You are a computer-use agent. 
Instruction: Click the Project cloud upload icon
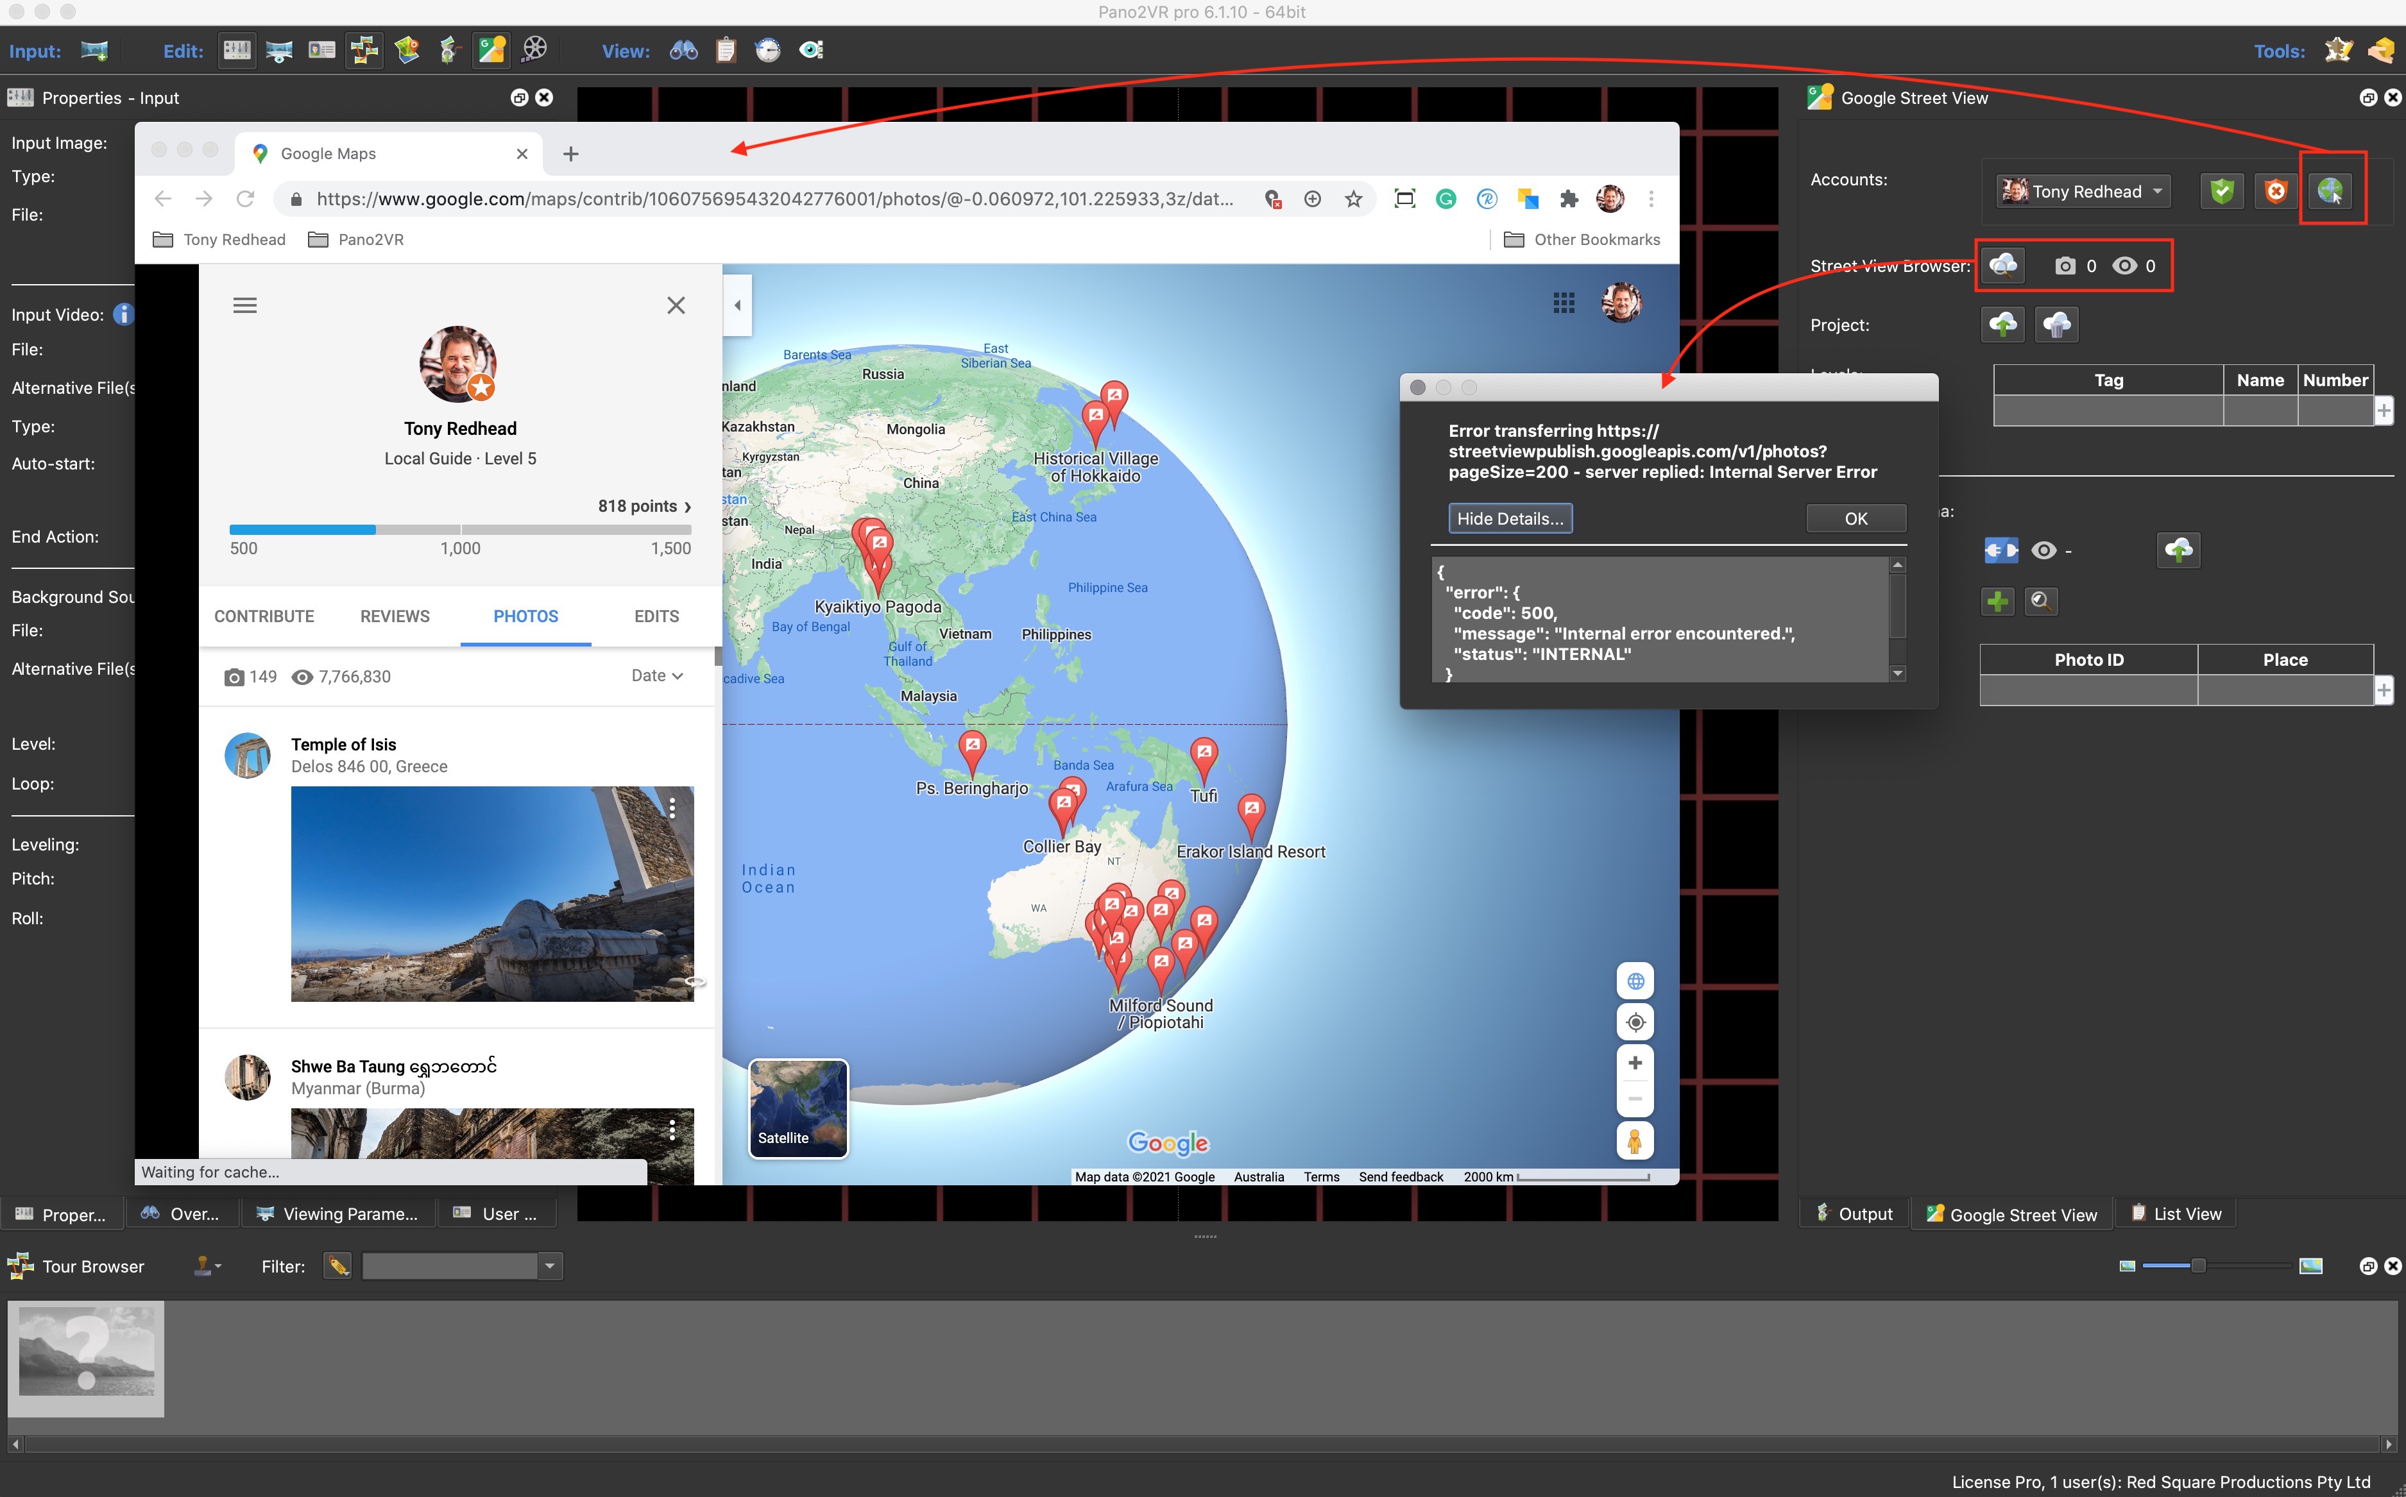pos(2004,325)
